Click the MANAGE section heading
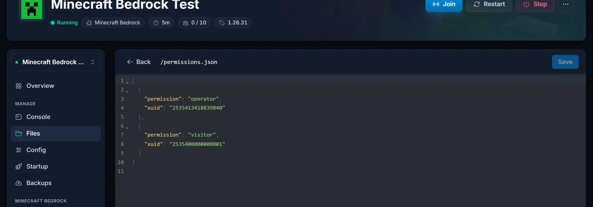This screenshot has height=207, width=593. coord(26,104)
